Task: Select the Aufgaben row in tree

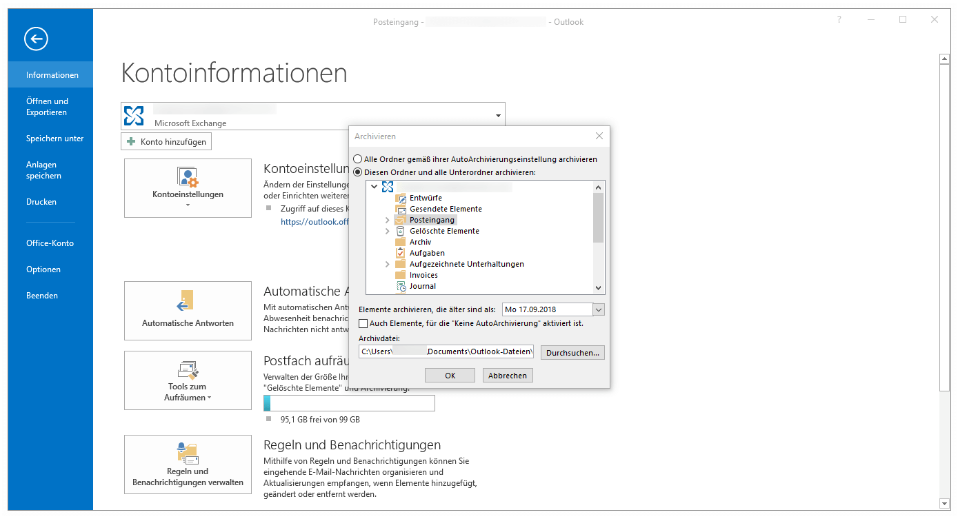Action: tap(420, 253)
